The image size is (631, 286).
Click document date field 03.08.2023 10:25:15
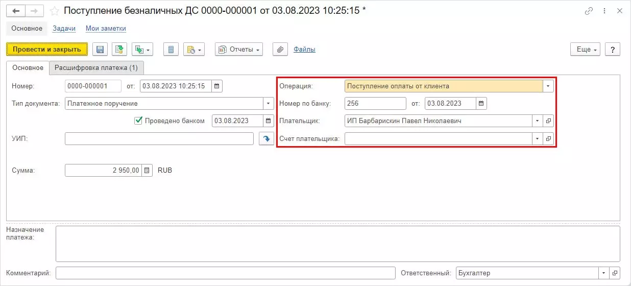click(176, 86)
